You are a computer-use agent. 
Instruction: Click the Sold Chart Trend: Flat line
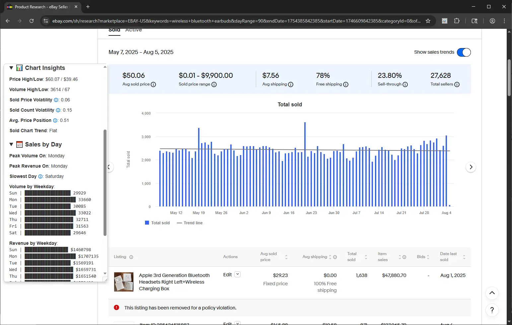click(33, 131)
